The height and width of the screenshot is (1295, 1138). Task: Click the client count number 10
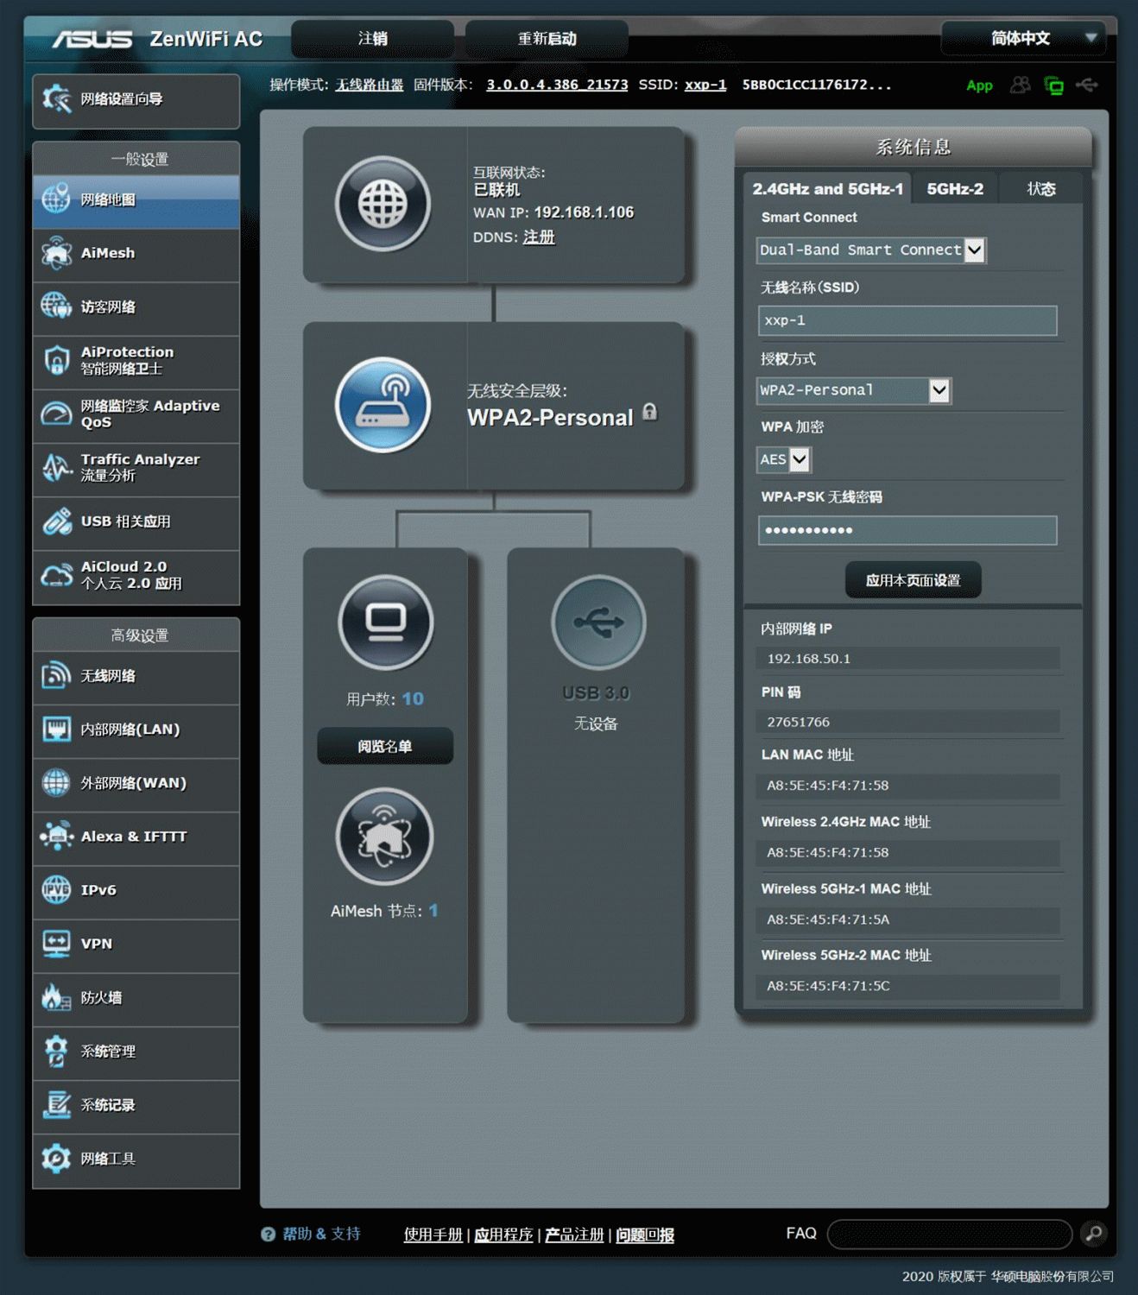tap(413, 698)
